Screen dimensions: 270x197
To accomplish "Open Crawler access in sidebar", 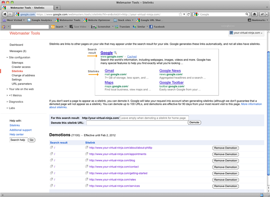I will [x=21, y=67].
